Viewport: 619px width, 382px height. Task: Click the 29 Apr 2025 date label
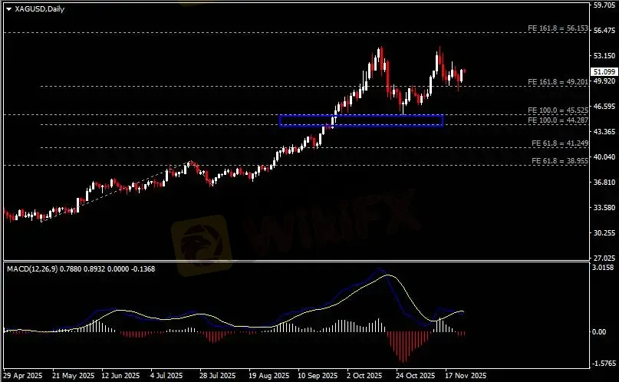pos(21,377)
